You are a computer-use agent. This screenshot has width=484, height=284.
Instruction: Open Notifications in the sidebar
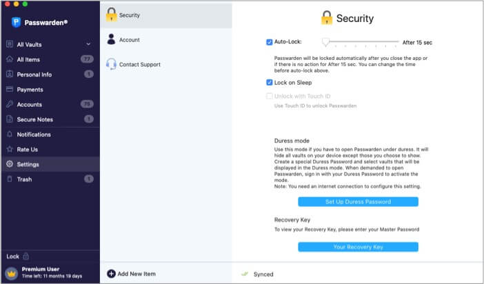(x=50, y=134)
